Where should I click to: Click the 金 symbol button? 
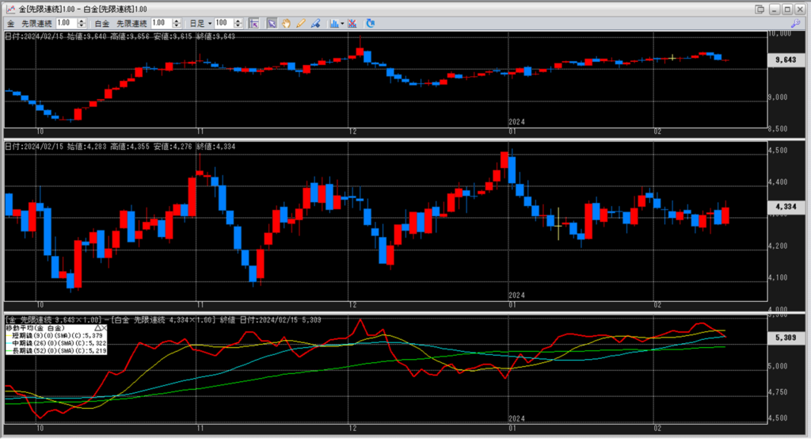[x=10, y=24]
